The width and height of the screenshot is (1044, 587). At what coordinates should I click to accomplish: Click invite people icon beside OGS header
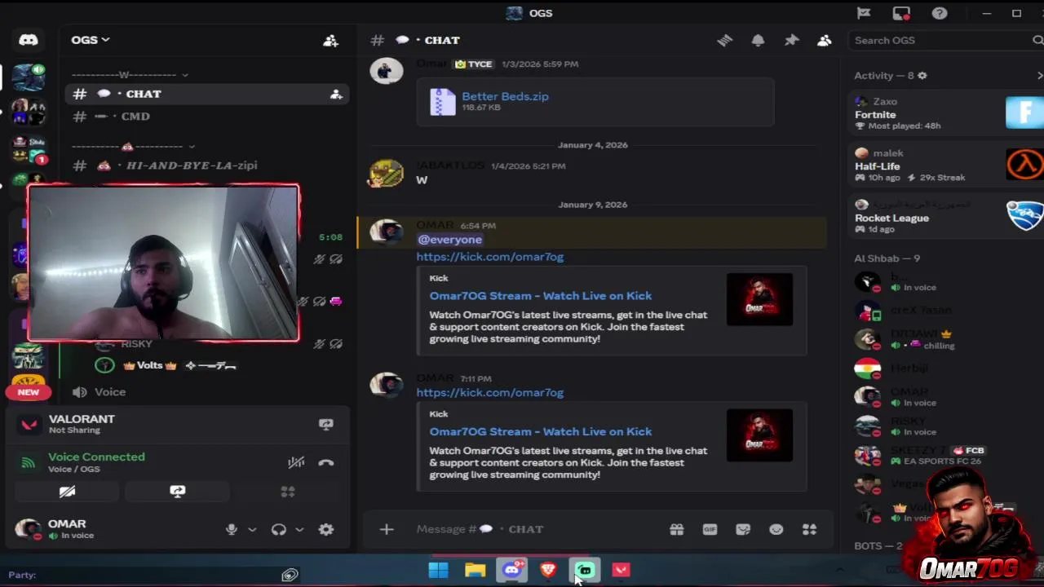click(x=330, y=40)
